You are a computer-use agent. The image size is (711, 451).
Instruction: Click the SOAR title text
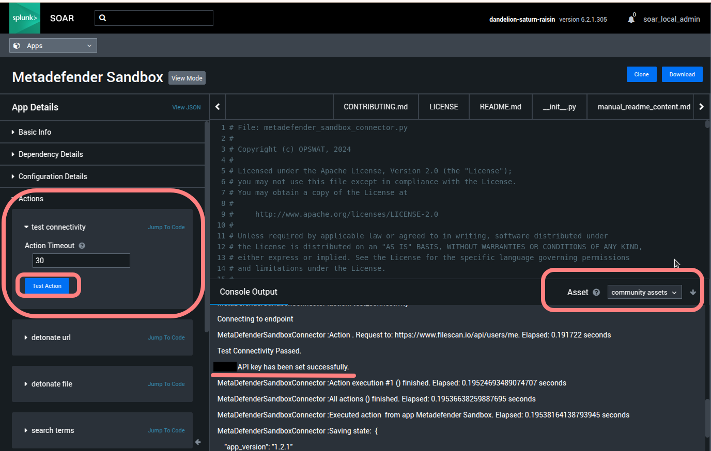click(x=62, y=18)
